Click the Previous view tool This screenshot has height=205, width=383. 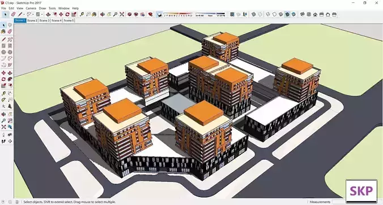[x=10, y=127]
